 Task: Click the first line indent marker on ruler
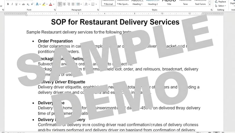pos(26,13)
